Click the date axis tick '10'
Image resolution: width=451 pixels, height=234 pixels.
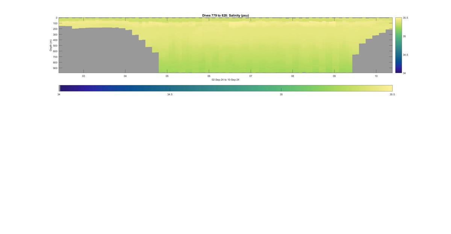coord(376,76)
